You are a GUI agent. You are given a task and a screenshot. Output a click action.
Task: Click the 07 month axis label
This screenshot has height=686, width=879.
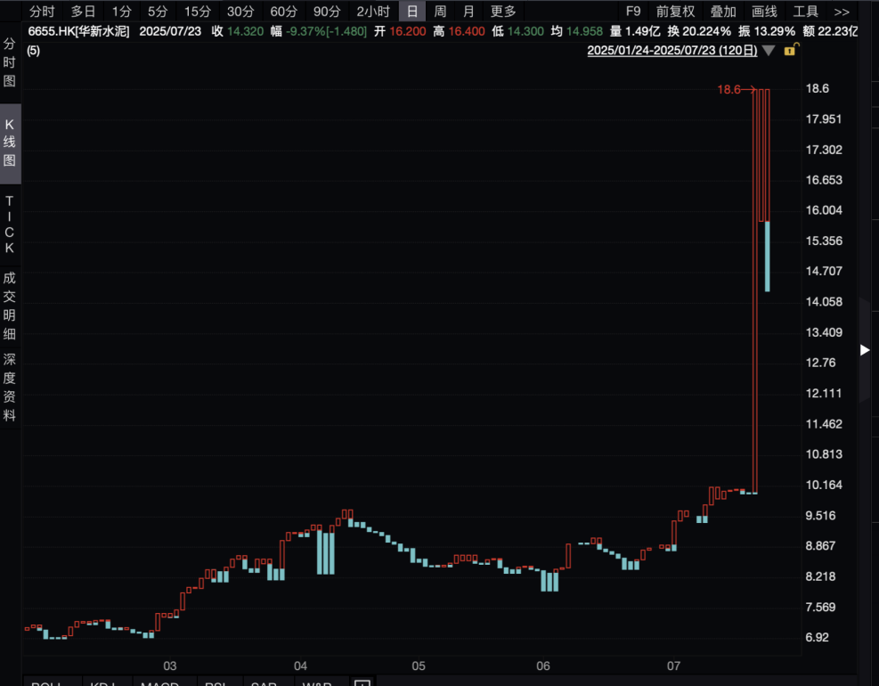tap(673, 666)
